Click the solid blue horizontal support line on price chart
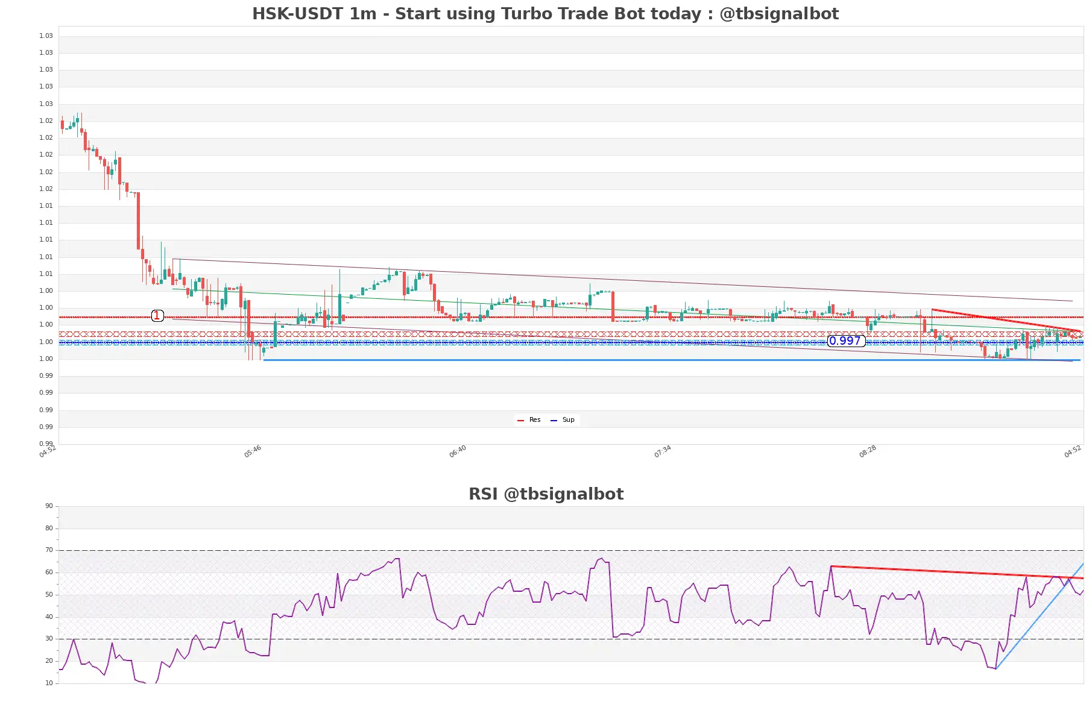The width and height of the screenshot is (1092, 728). 672,360
